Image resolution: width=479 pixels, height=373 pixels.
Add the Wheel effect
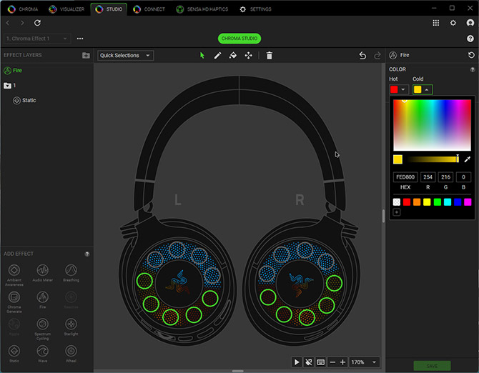[x=71, y=354]
